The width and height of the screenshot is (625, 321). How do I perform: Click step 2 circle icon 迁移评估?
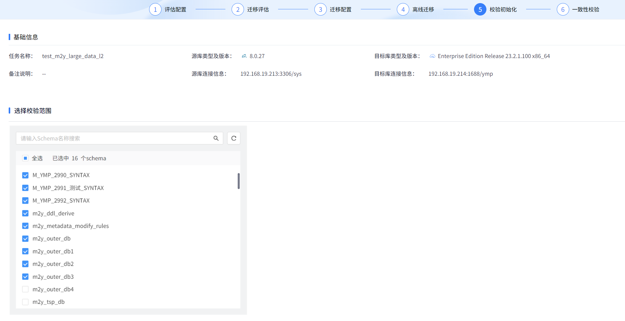(x=238, y=10)
